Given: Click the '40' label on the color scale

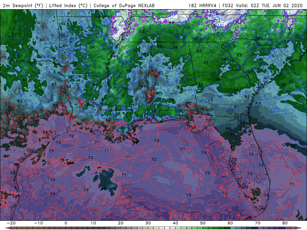Looking at the screenshot, I should 175,223.
